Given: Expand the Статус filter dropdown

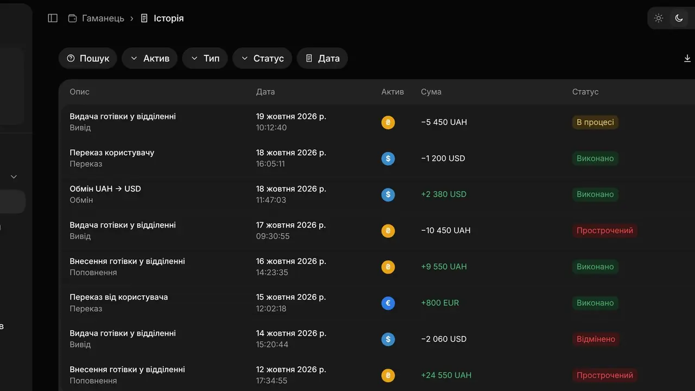Looking at the screenshot, I should point(262,58).
